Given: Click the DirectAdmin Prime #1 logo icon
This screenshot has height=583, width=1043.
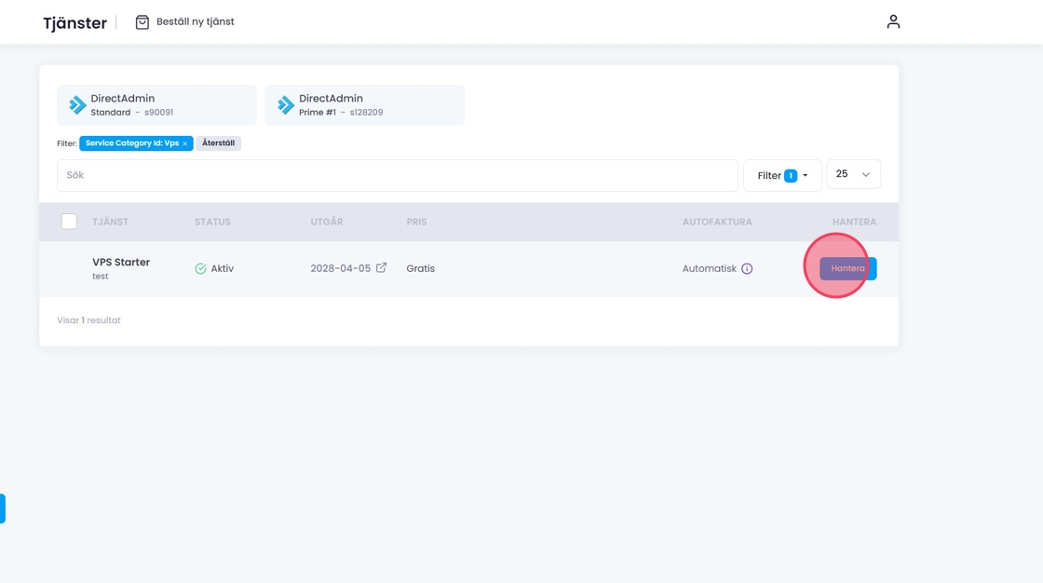Looking at the screenshot, I should (x=286, y=105).
